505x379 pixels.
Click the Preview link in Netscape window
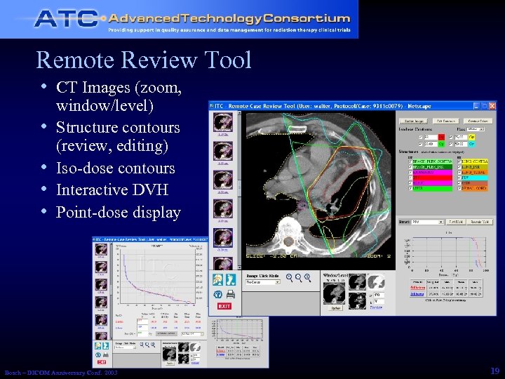pyautogui.click(x=376, y=307)
